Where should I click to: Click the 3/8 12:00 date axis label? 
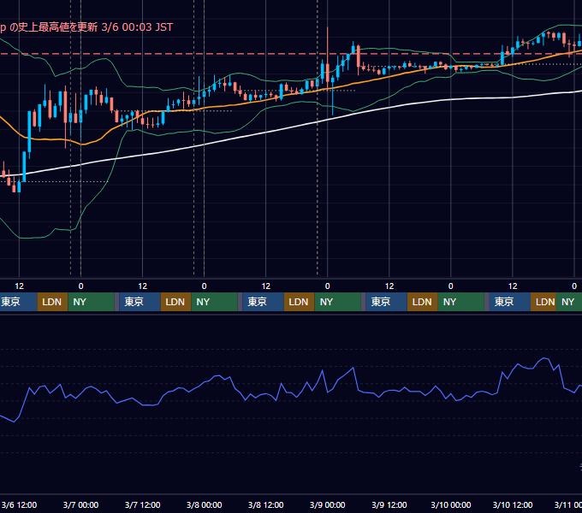[266, 504]
